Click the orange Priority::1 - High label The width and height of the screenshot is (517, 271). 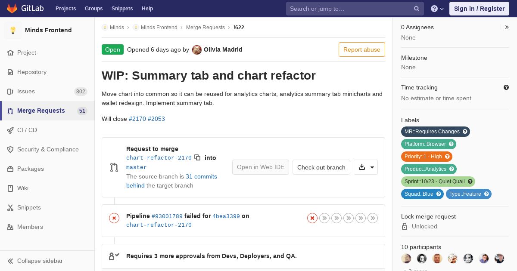(427, 157)
